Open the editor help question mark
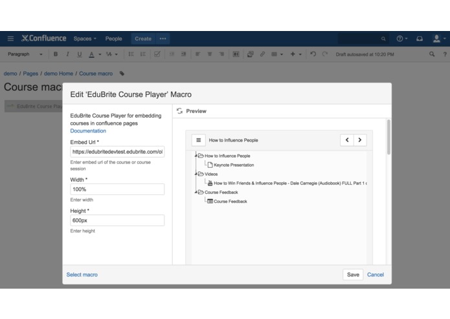Viewport: 450px width, 319px height. (445, 54)
